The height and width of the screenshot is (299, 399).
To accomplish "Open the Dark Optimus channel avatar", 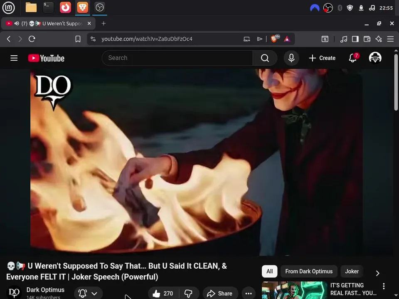I will point(14,293).
